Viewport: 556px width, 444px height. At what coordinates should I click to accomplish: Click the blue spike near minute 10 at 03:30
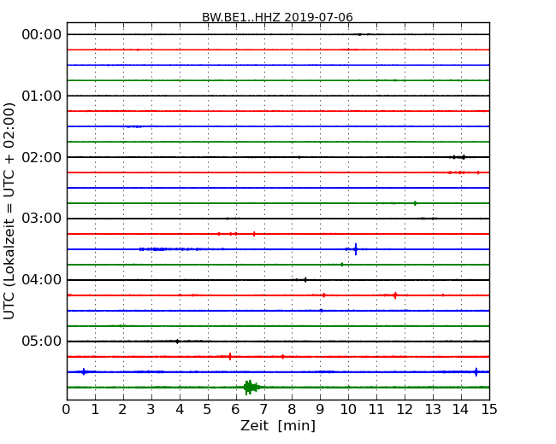pos(356,249)
